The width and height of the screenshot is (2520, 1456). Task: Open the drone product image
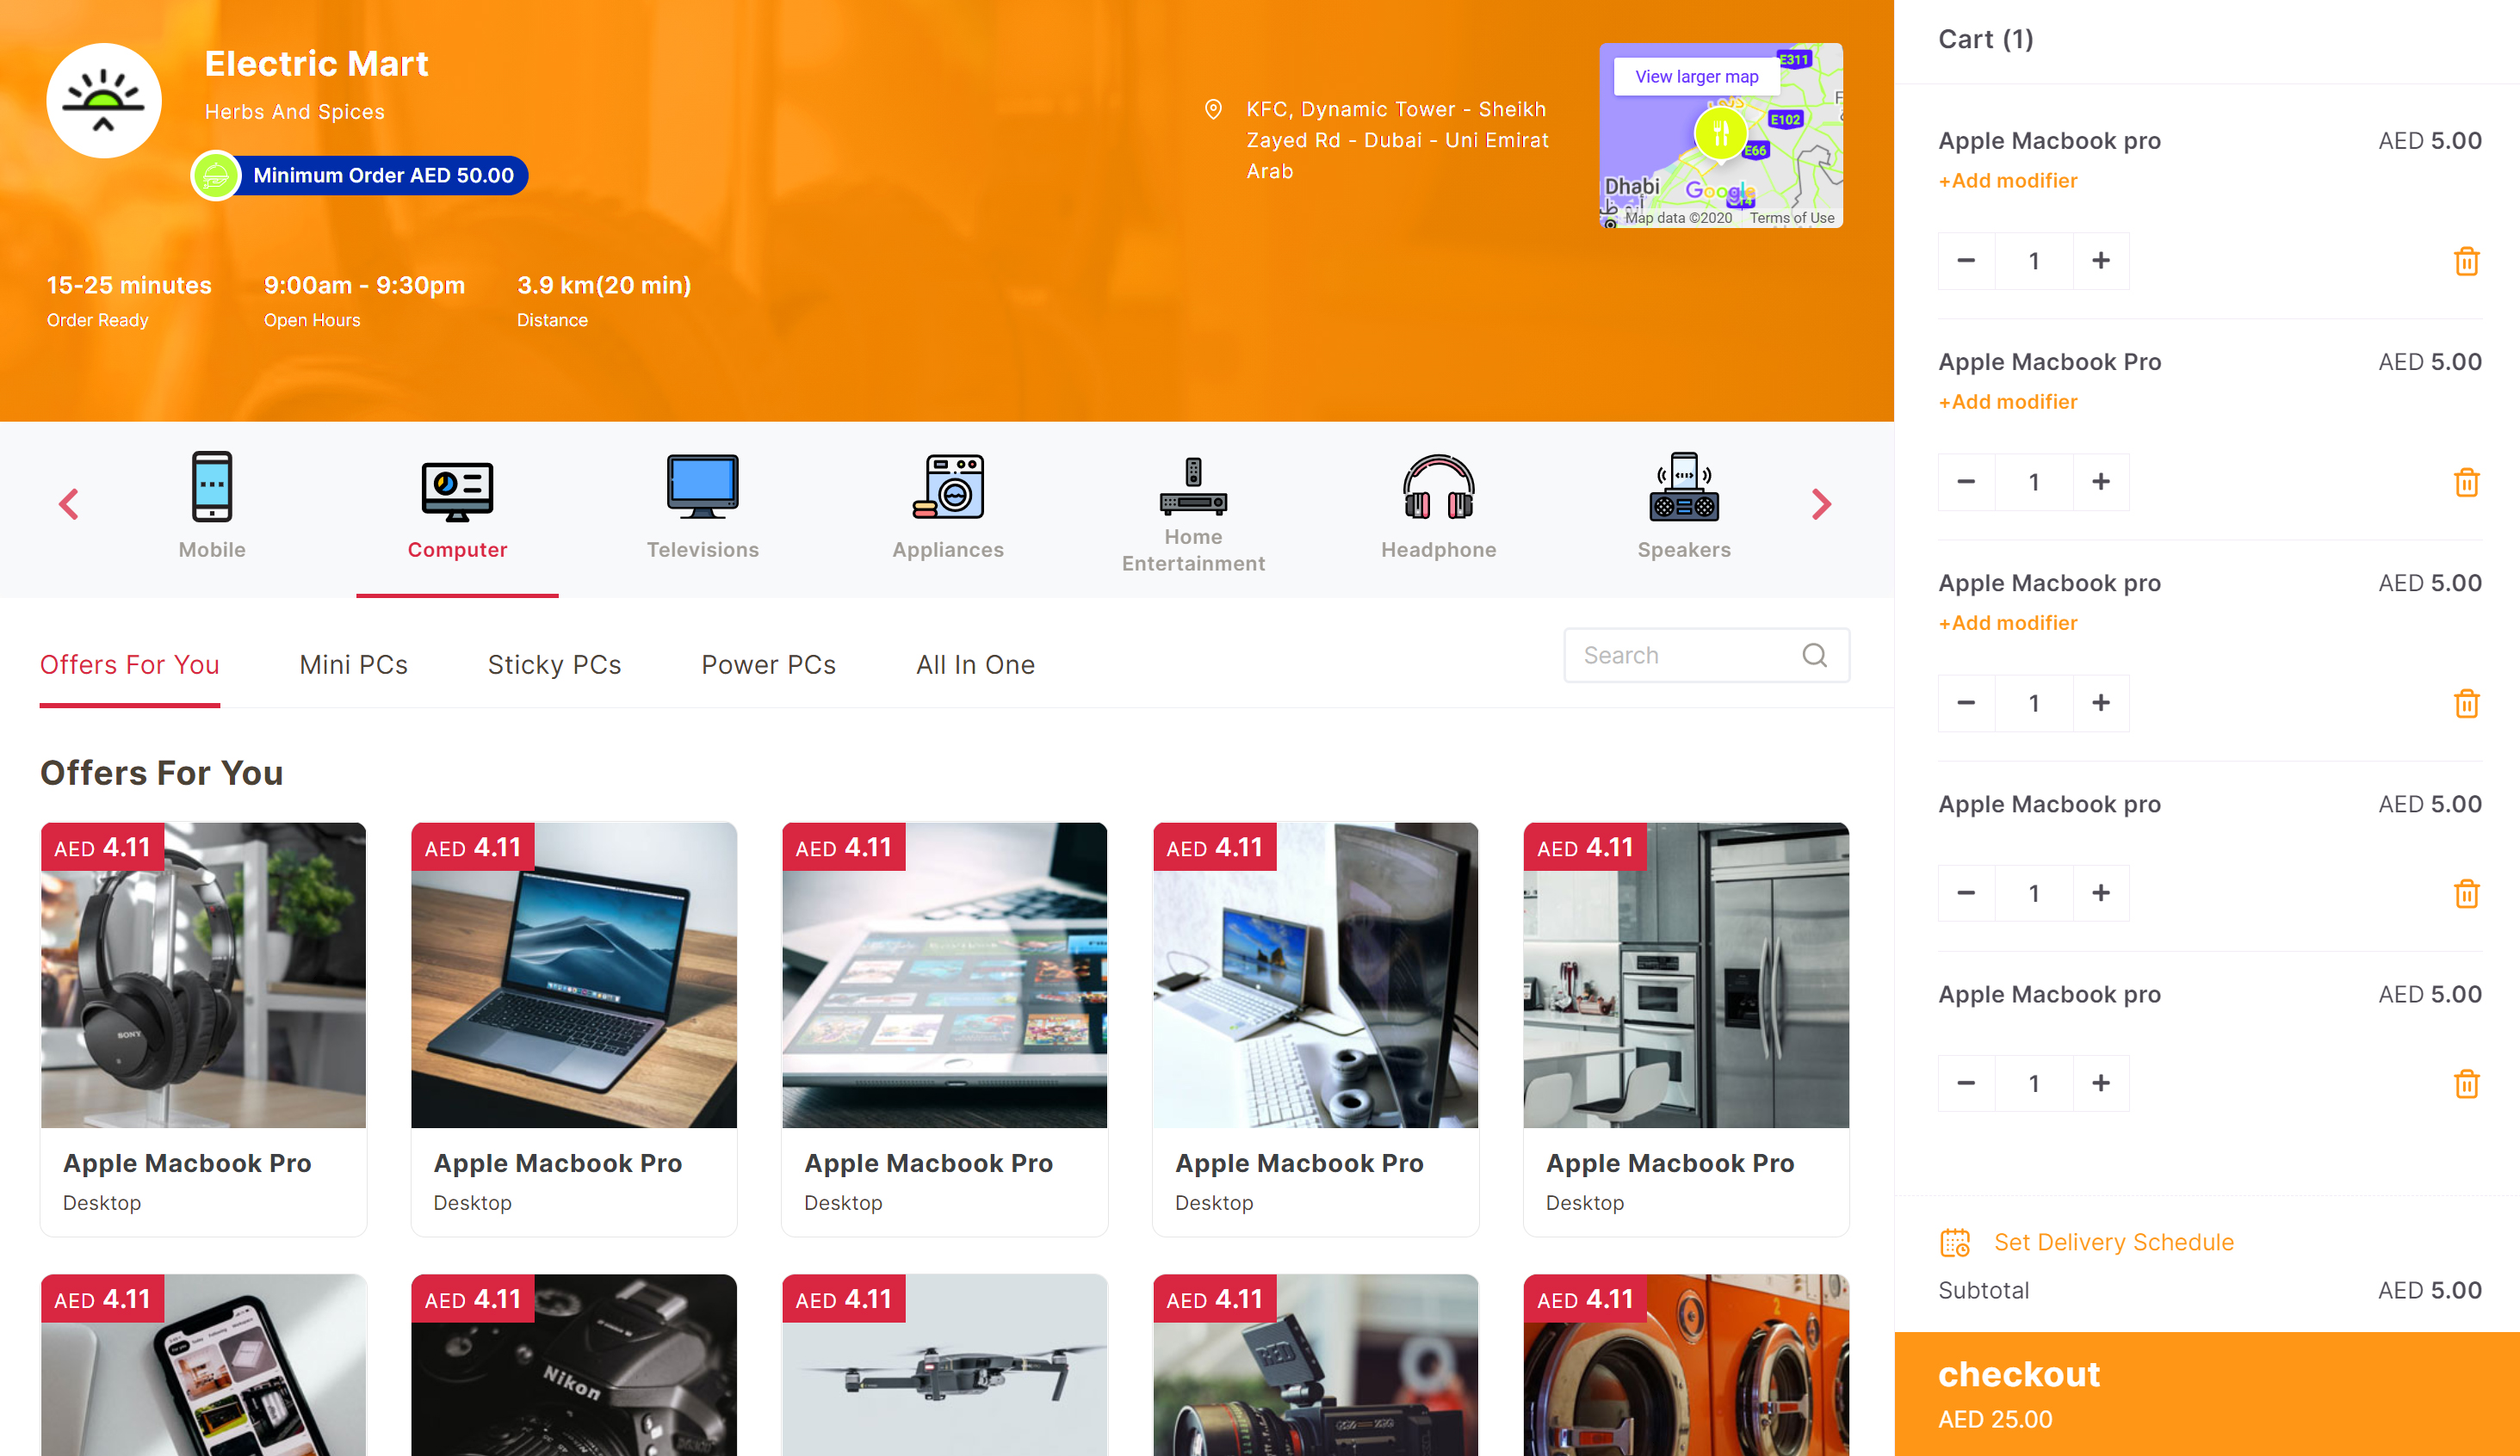(944, 1365)
